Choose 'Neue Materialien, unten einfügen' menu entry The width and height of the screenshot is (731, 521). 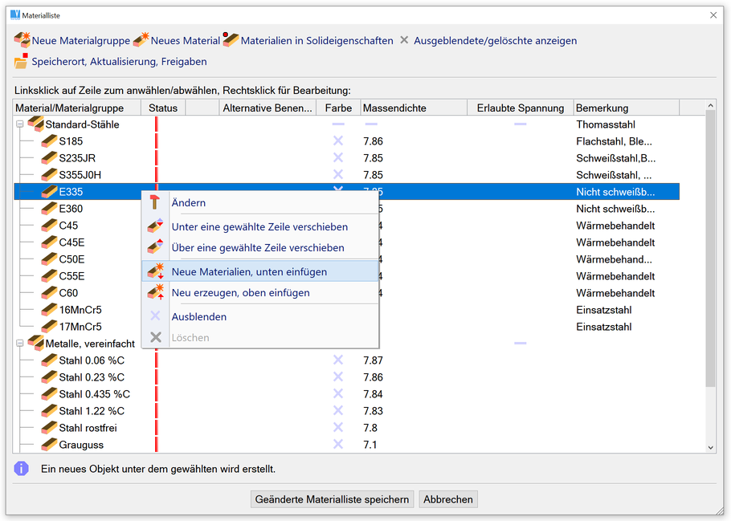[249, 272]
